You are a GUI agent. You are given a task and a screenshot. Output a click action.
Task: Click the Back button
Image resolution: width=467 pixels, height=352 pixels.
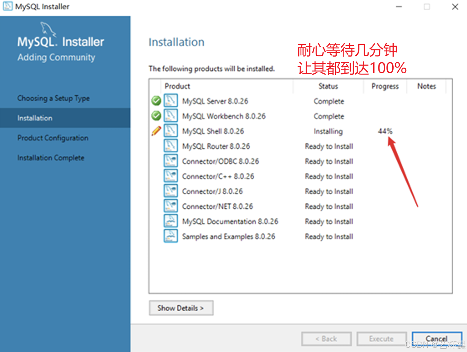[x=326, y=339]
